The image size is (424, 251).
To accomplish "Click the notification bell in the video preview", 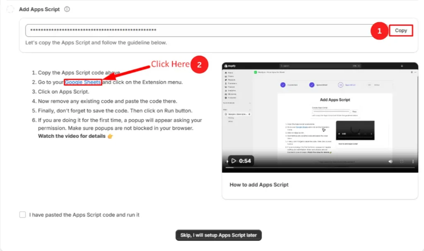I will click(x=402, y=66).
